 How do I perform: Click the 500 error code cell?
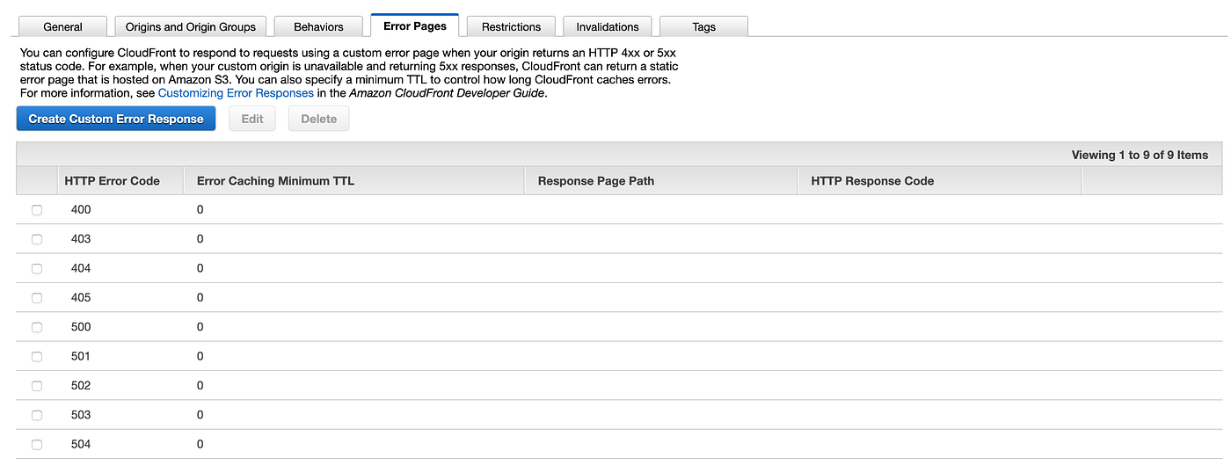81,326
